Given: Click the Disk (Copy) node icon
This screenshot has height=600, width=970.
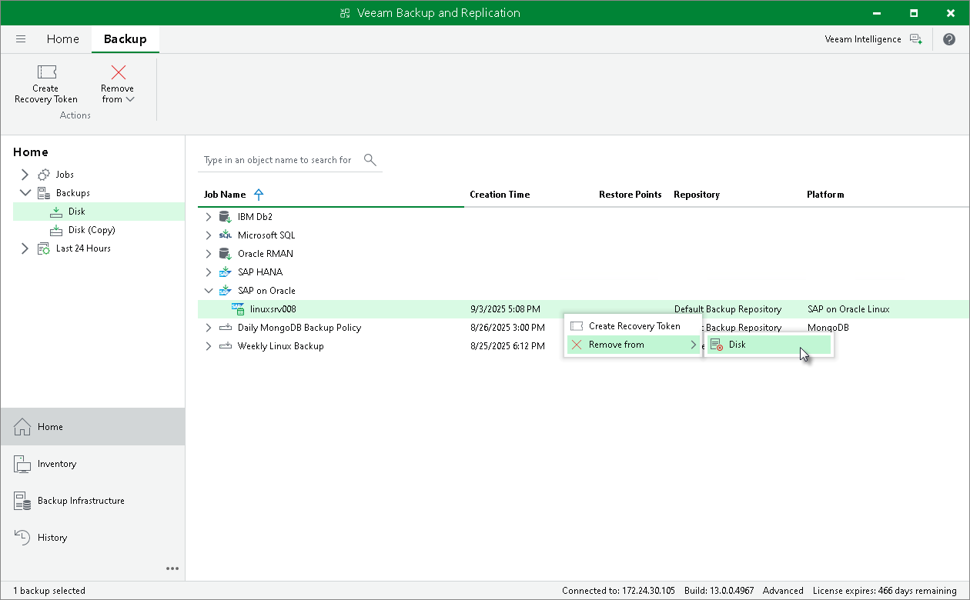Looking at the screenshot, I should pyautogui.click(x=56, y=230).
